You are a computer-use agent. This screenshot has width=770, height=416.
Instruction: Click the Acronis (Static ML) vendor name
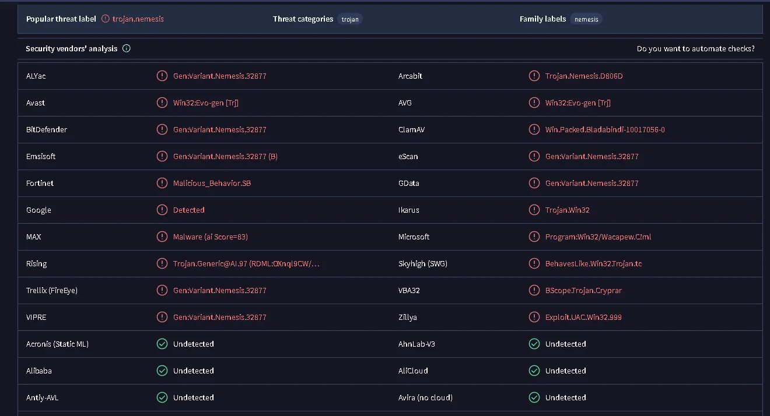pos(57,344)
